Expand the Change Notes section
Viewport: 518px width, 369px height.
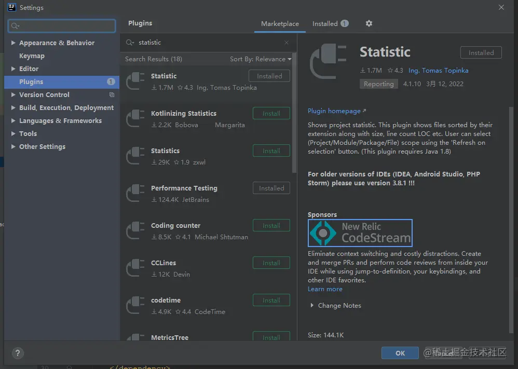coord(312,306)
